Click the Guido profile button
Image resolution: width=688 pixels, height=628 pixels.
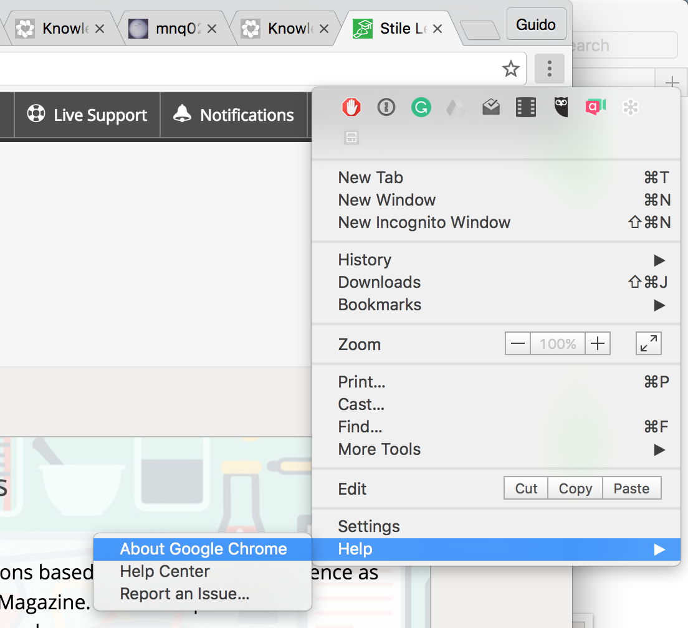click(x=536, y=24)
